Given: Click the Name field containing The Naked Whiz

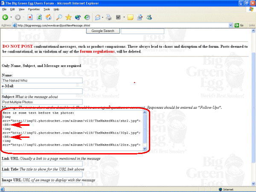Looking at the screenshot, I should (x=42, y=81).
